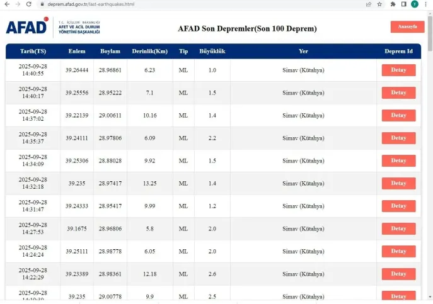Open the green user profile avatar
This screenshot has height=304, width=433.
point(415,4)
